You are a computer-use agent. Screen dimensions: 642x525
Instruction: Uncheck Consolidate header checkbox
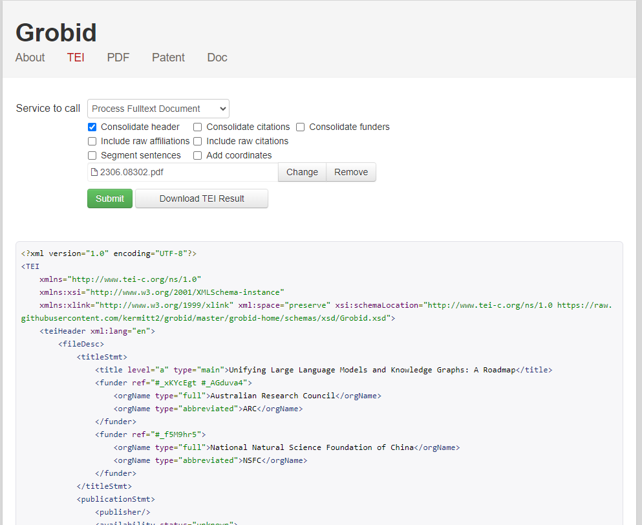coord(92,127)
